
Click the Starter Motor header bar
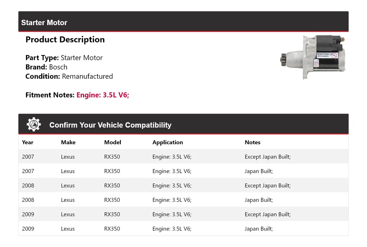pyautogui.click(x=183, y=22)
